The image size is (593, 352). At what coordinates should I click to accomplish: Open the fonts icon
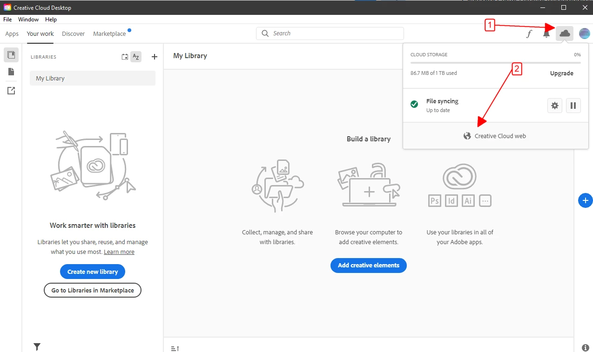tap(529, 33)
